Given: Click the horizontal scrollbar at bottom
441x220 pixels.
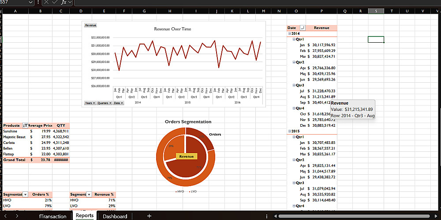Looking at the screenshot, I should tap(354, 216).
